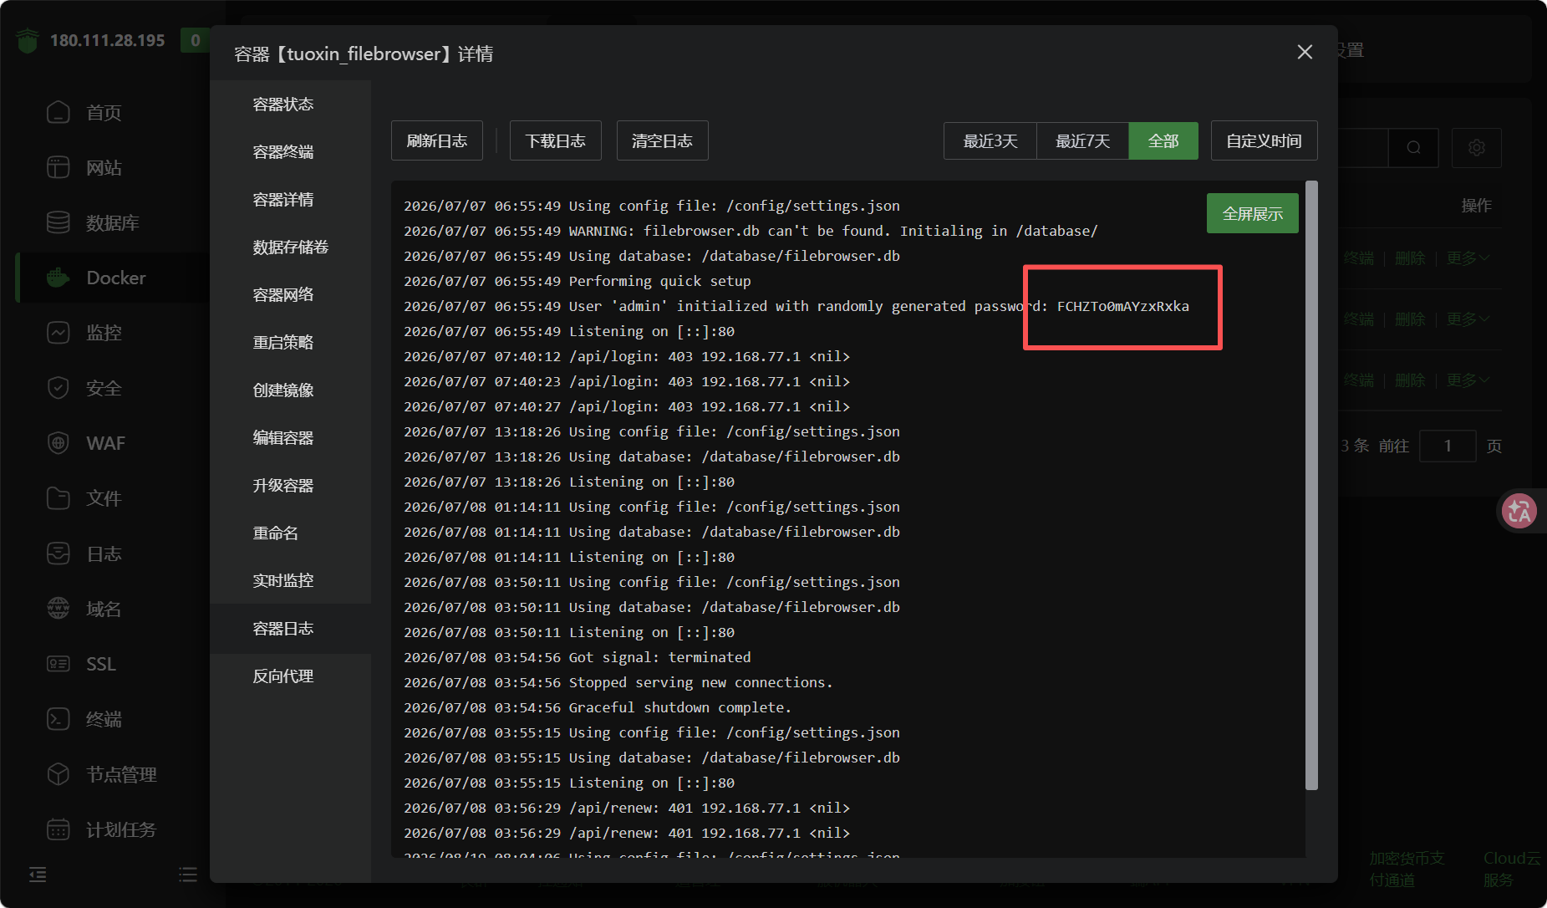Open the SSL certificate icon

pos(59,664)
